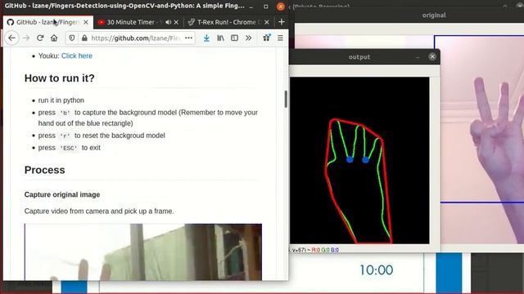The height and width of the screenshot is (294, 524).
Task: Click the Process heading
Action: click(45, 170)
